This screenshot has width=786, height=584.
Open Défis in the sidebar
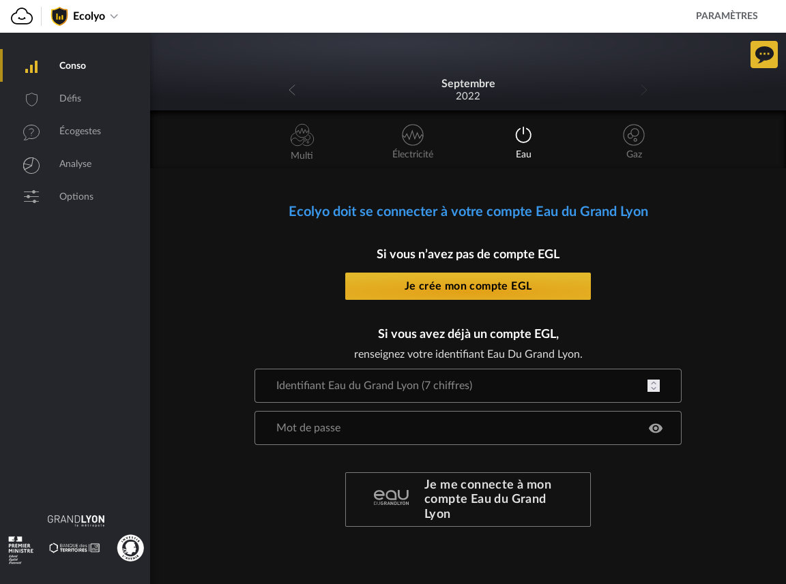[75, 98]
